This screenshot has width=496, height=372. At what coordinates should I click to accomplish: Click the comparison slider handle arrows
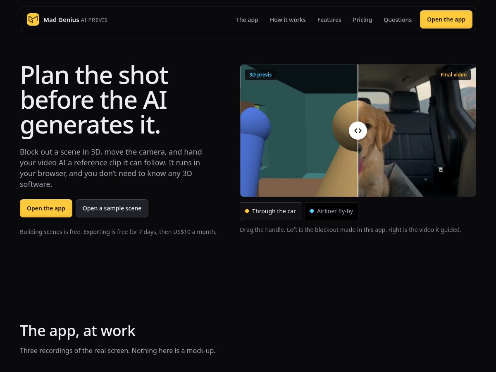[x=358, y=131]
